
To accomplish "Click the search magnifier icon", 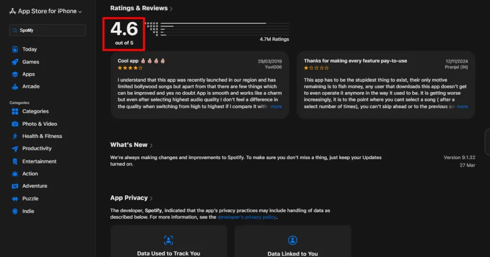I will click(x=15, y=30).
